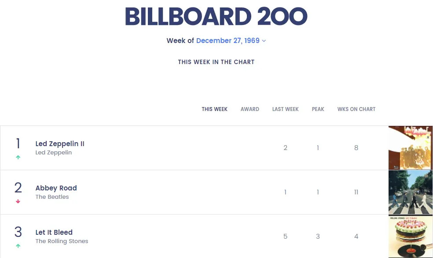Sort by the THIS WEEK column
The image size is (433, 258).
(215, 109)
